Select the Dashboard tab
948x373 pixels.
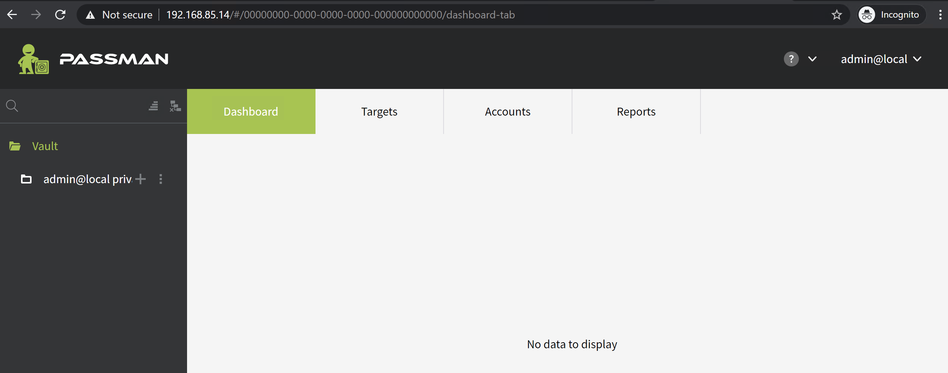coord(251,111)
